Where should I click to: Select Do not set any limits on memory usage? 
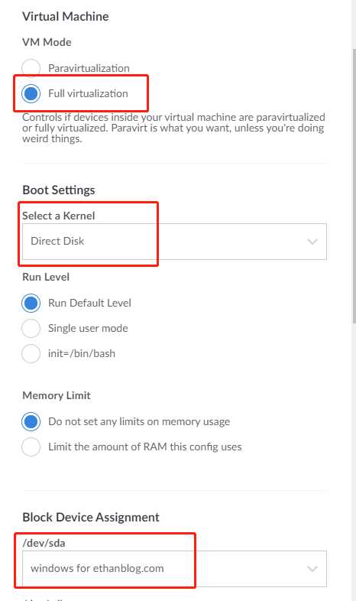pos(31,421)
